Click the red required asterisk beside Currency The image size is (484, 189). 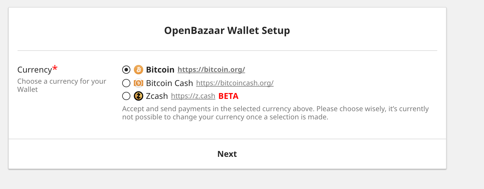(55, 67)
